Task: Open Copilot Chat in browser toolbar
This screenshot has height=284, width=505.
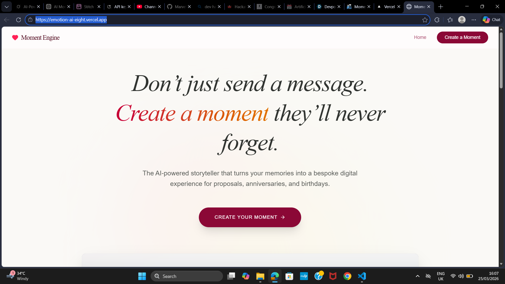Action: [492, 20]
